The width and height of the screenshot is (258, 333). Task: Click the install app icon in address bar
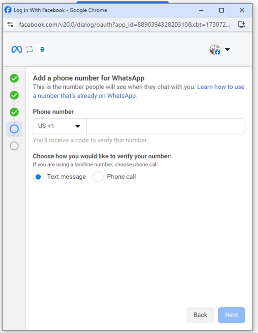coord(241,24)
